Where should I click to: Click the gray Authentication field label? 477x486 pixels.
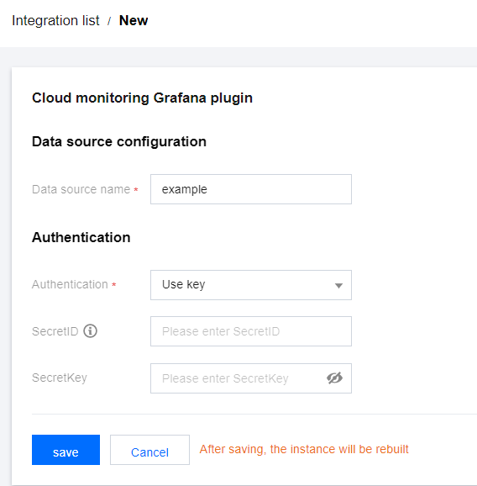70,284
